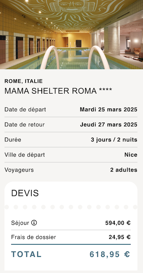Open the hotel swimming pool photo
143x273 pixels.
pos(71,35)
